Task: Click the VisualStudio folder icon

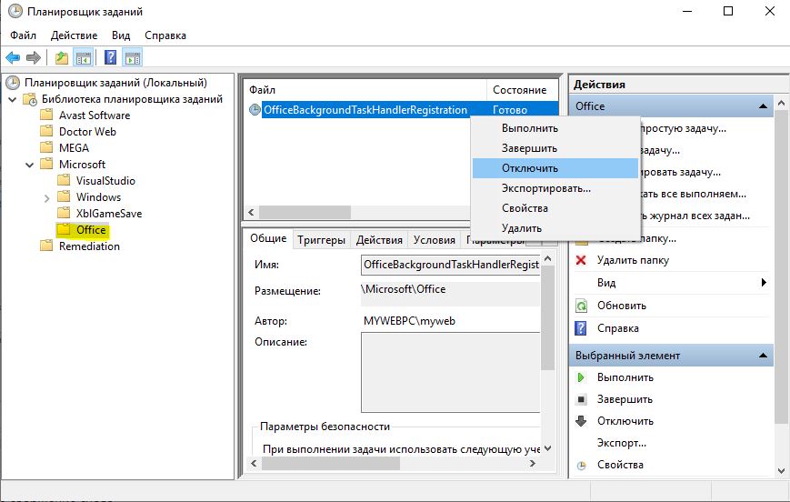Action: 64,180
